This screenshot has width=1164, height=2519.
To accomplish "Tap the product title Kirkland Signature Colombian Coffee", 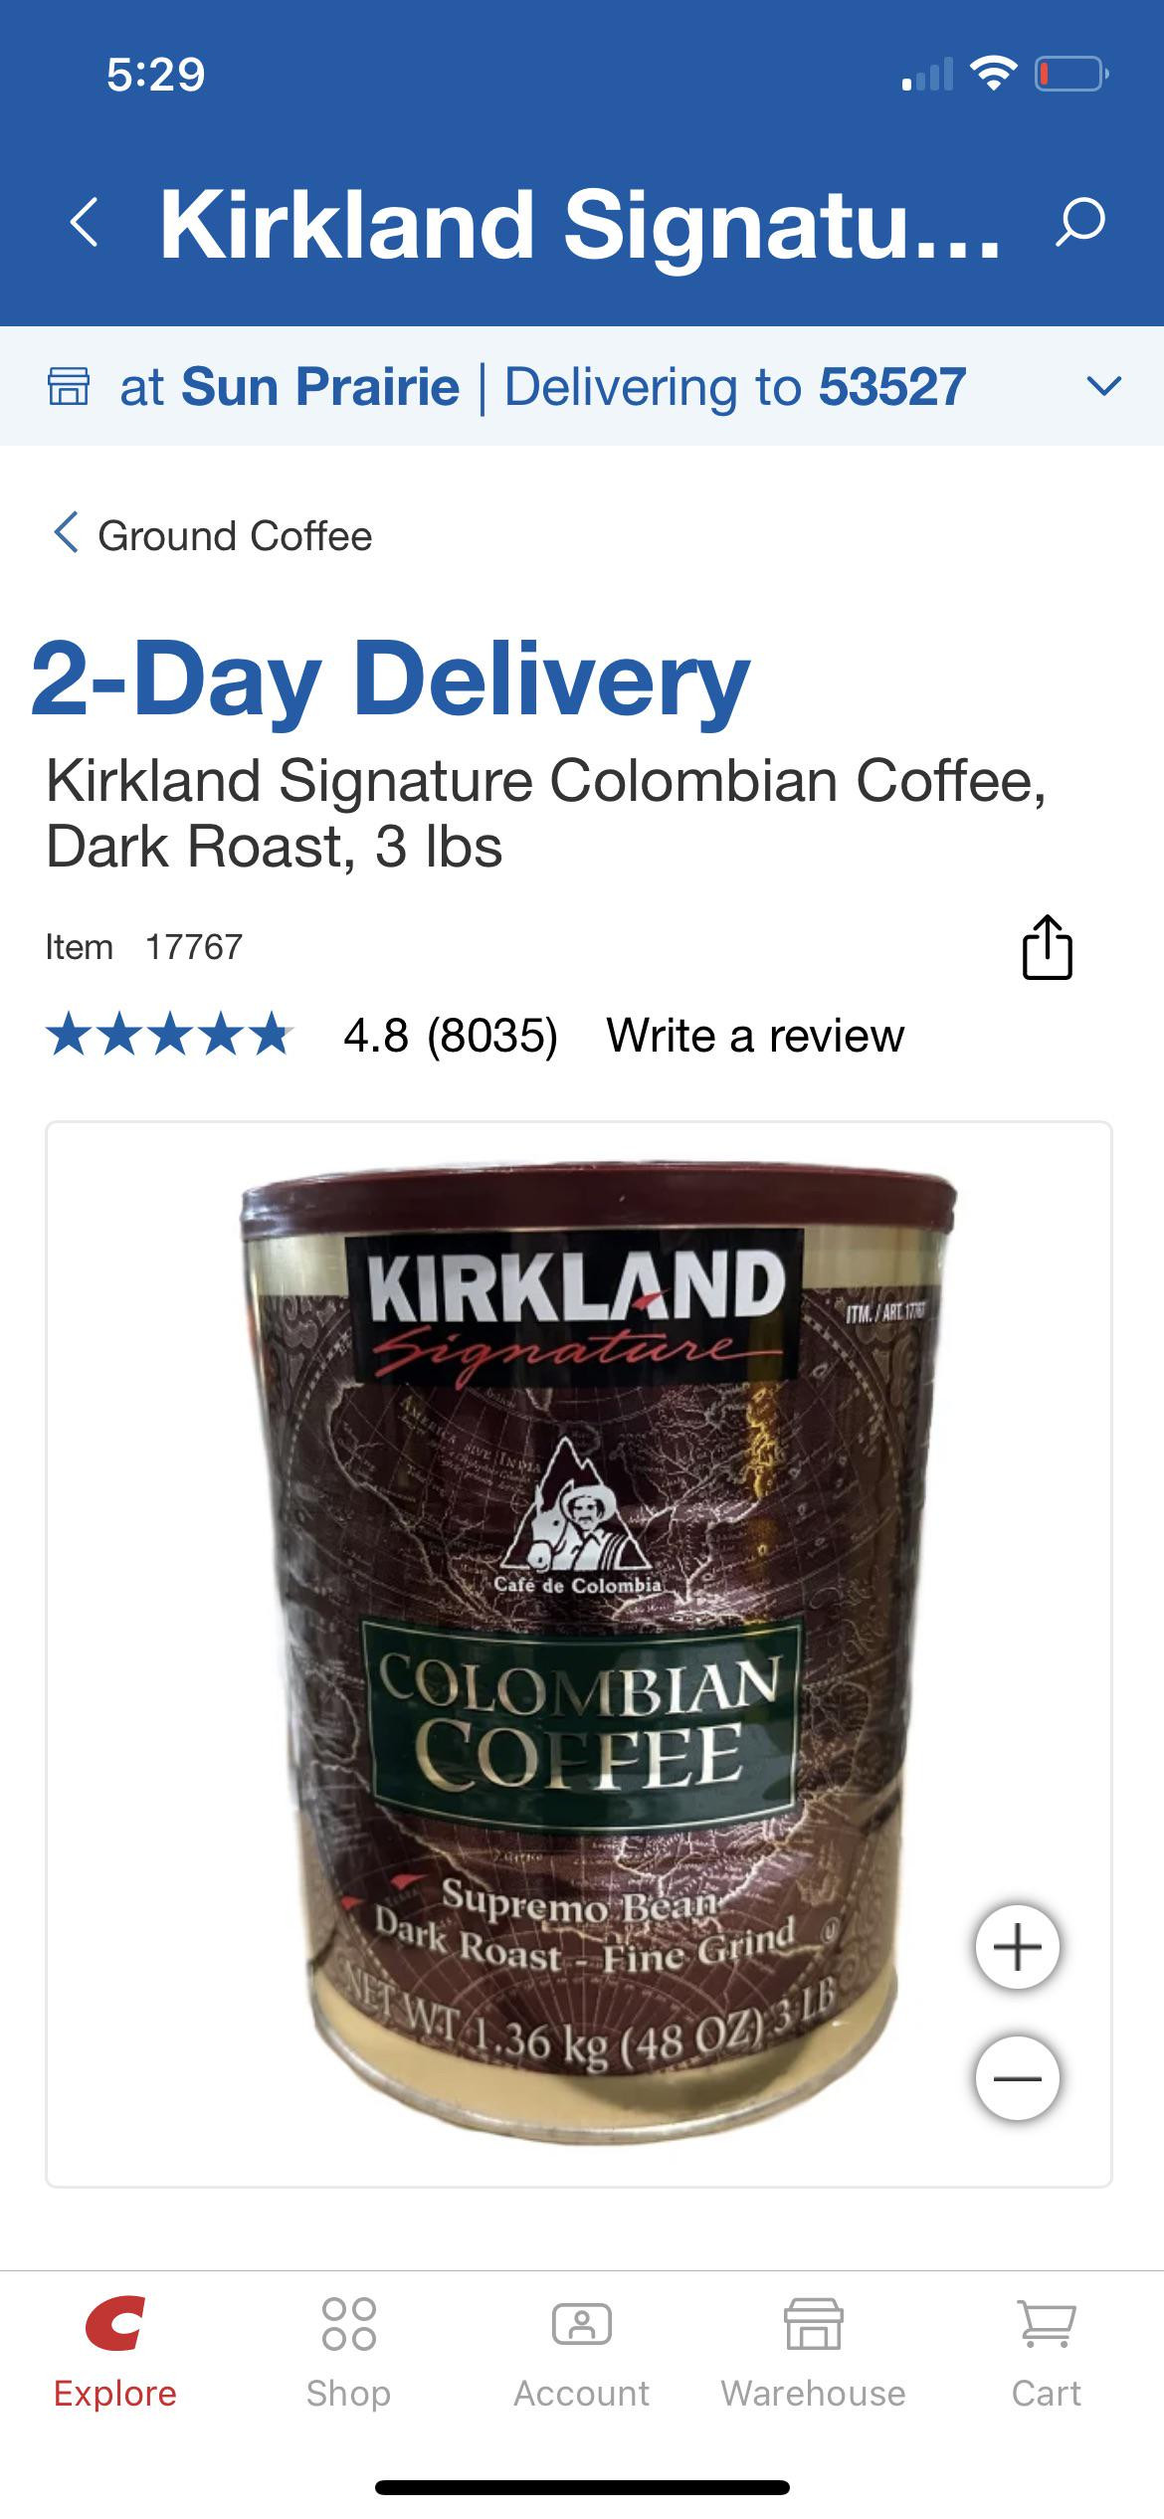I will (x=545, y=813).
